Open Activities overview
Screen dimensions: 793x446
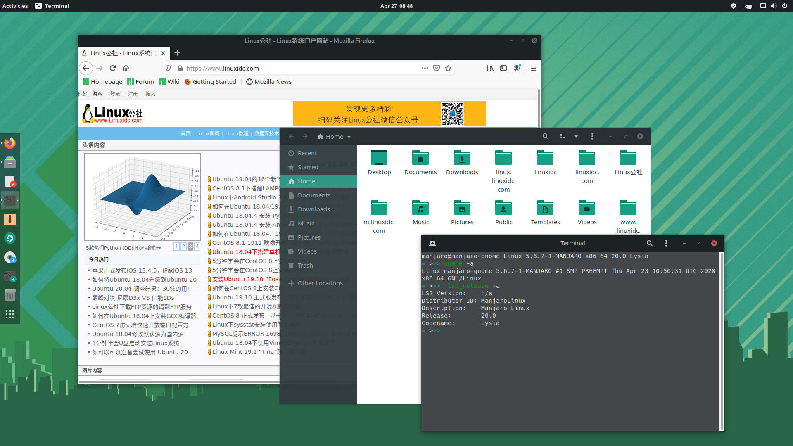point(15,6)
